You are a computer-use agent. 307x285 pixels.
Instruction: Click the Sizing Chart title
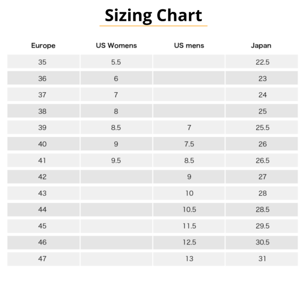click(153, 15)
